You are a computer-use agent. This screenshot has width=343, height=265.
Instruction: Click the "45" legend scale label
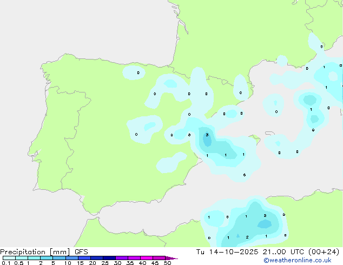[x=155, y=263]
